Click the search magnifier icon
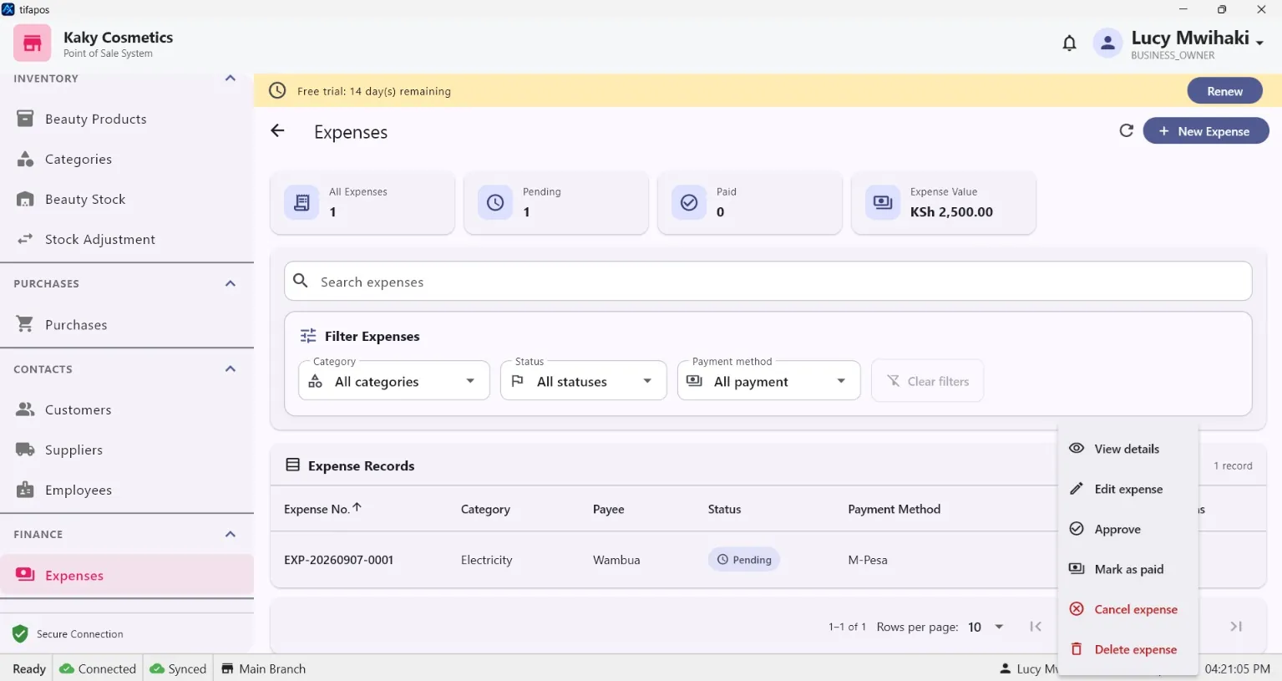 (x=301, y=281)
